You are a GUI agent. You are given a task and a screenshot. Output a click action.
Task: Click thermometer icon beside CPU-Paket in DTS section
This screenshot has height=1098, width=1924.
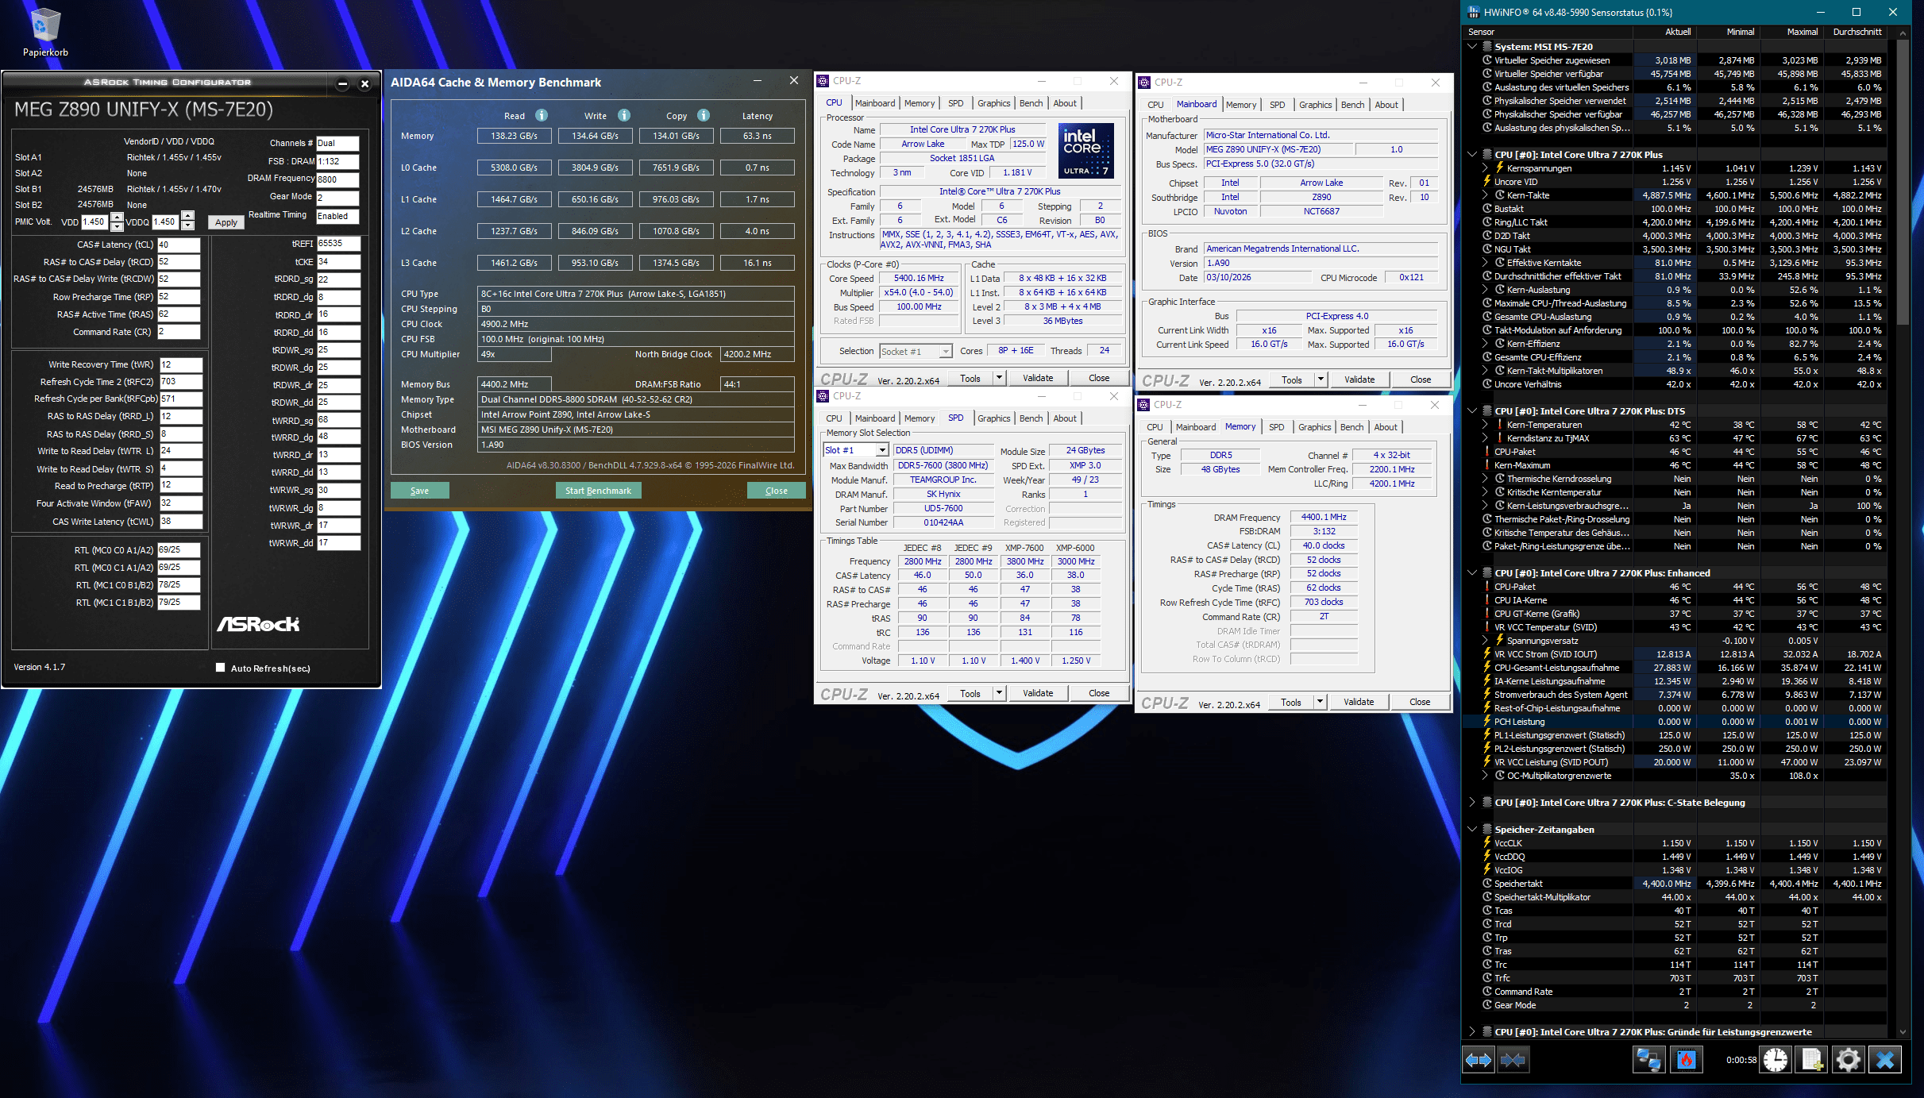[1486, 452]
